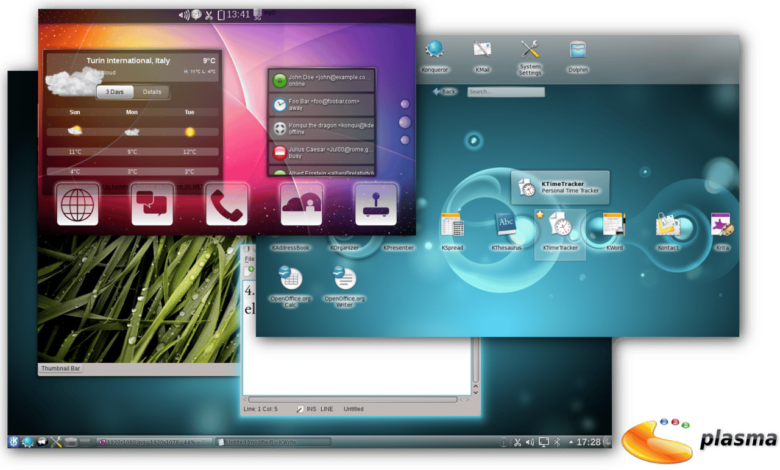The image size is (780, 470).
Task: Click LINE selection mode in status bar
Action: pyautogui.click(x=327, y=409)
